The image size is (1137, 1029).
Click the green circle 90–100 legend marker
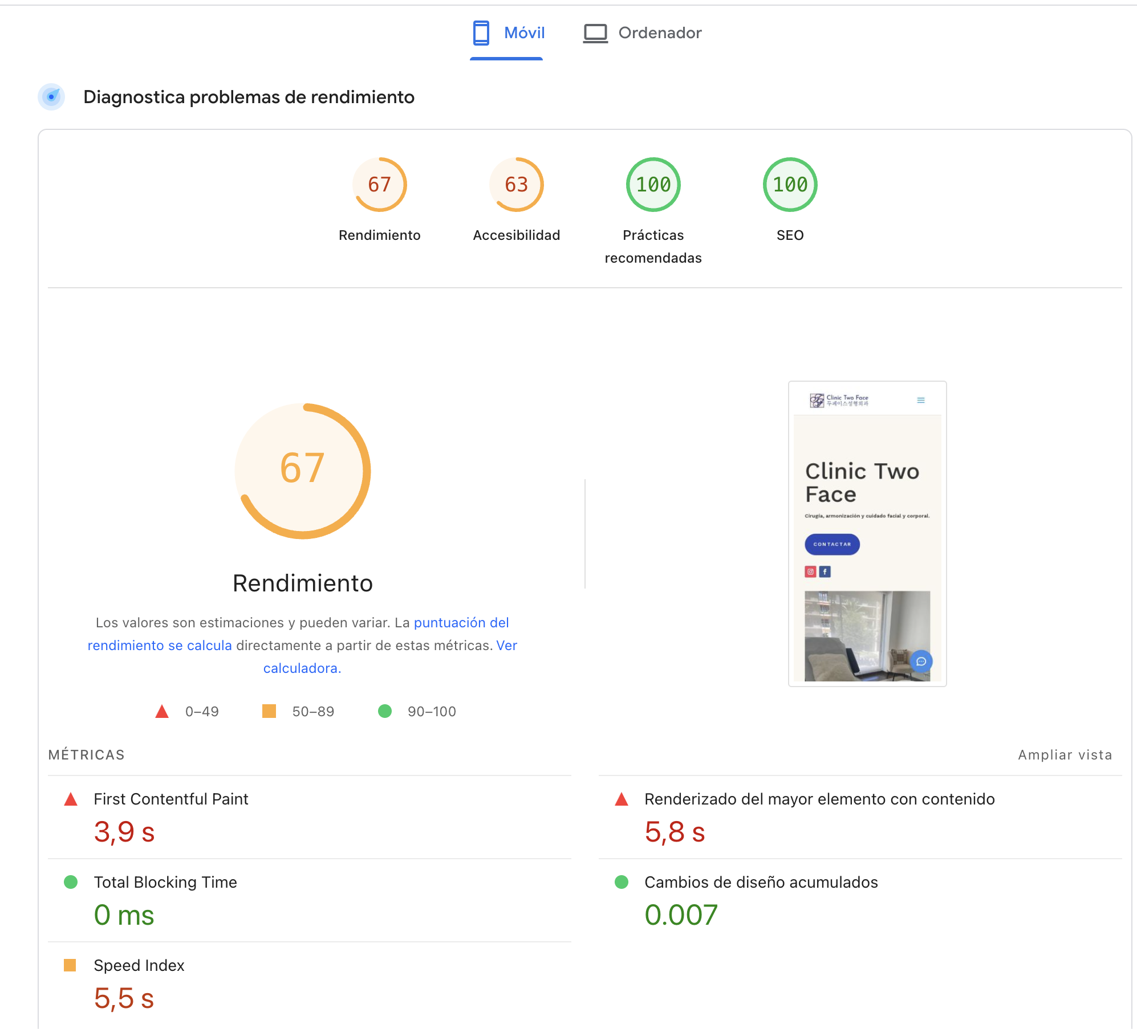[385, 711]
